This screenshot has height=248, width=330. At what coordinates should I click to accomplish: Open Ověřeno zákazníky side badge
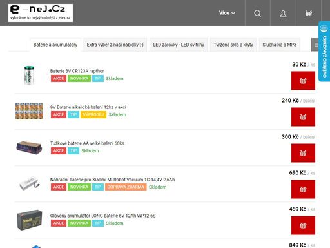pyautogui.click(x=324, y=51)
